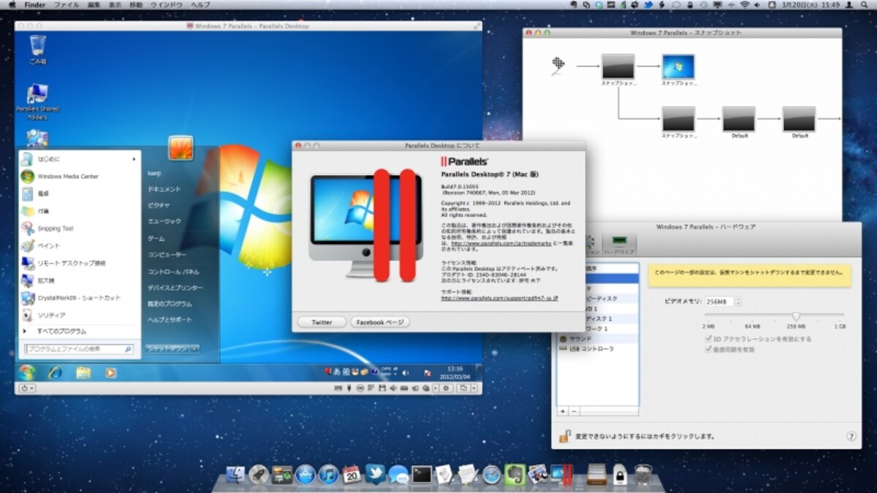This screenshot has width=877, height=493.
Task: Open Internet Explorer on Windows taskbar
Action: (55, 372)
